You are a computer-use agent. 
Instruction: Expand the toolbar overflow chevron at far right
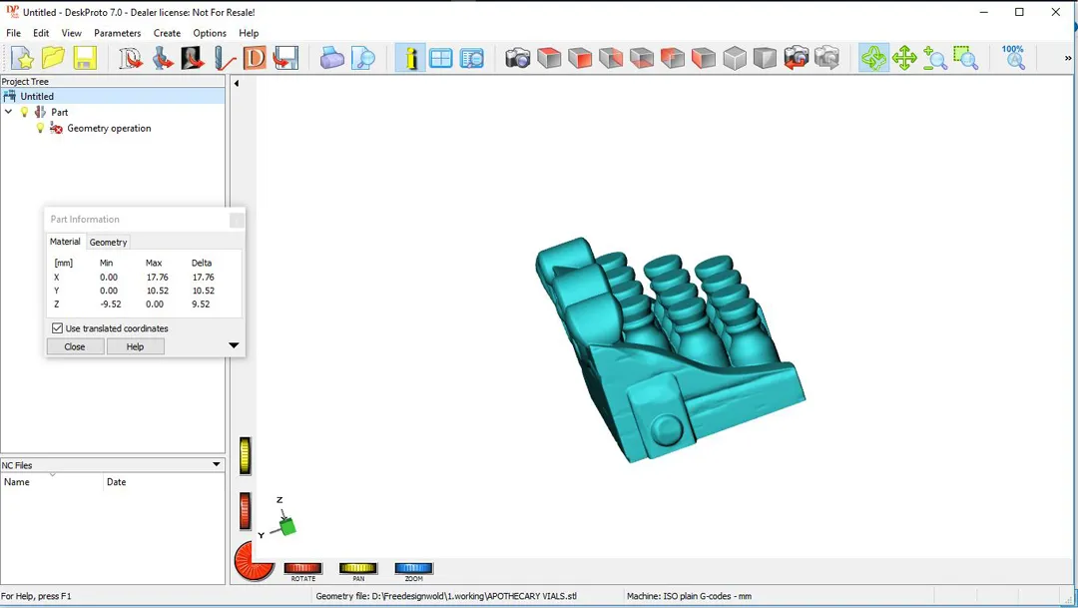click(1068, 58)
